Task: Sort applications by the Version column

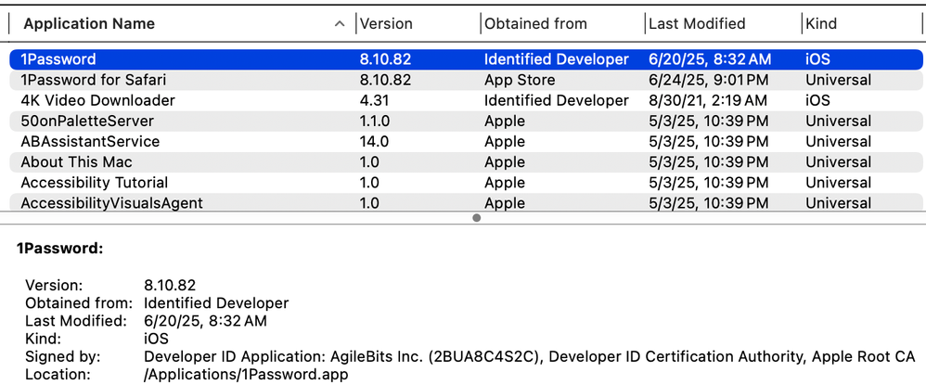Action: coord(386,23)
